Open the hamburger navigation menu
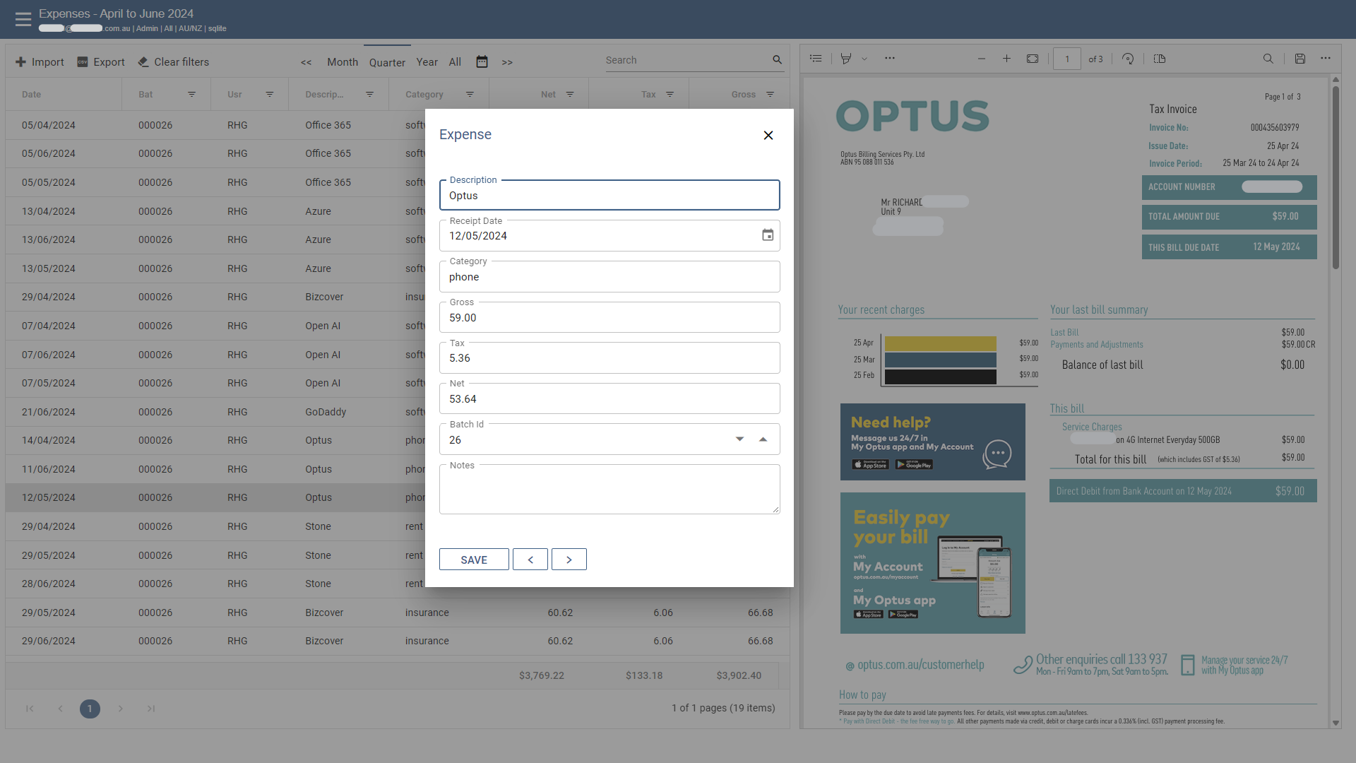The width and height of the screenshot is (1356, 763). click(x=23, y=19)
